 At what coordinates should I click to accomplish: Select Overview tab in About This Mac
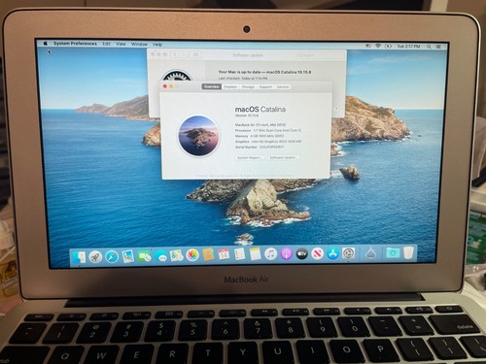[x=212, y=86]
